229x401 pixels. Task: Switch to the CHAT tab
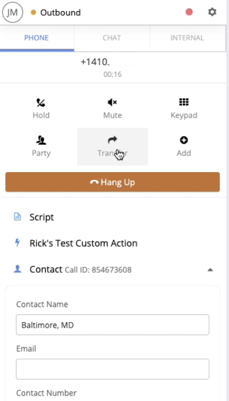click(x=112, y=38)
